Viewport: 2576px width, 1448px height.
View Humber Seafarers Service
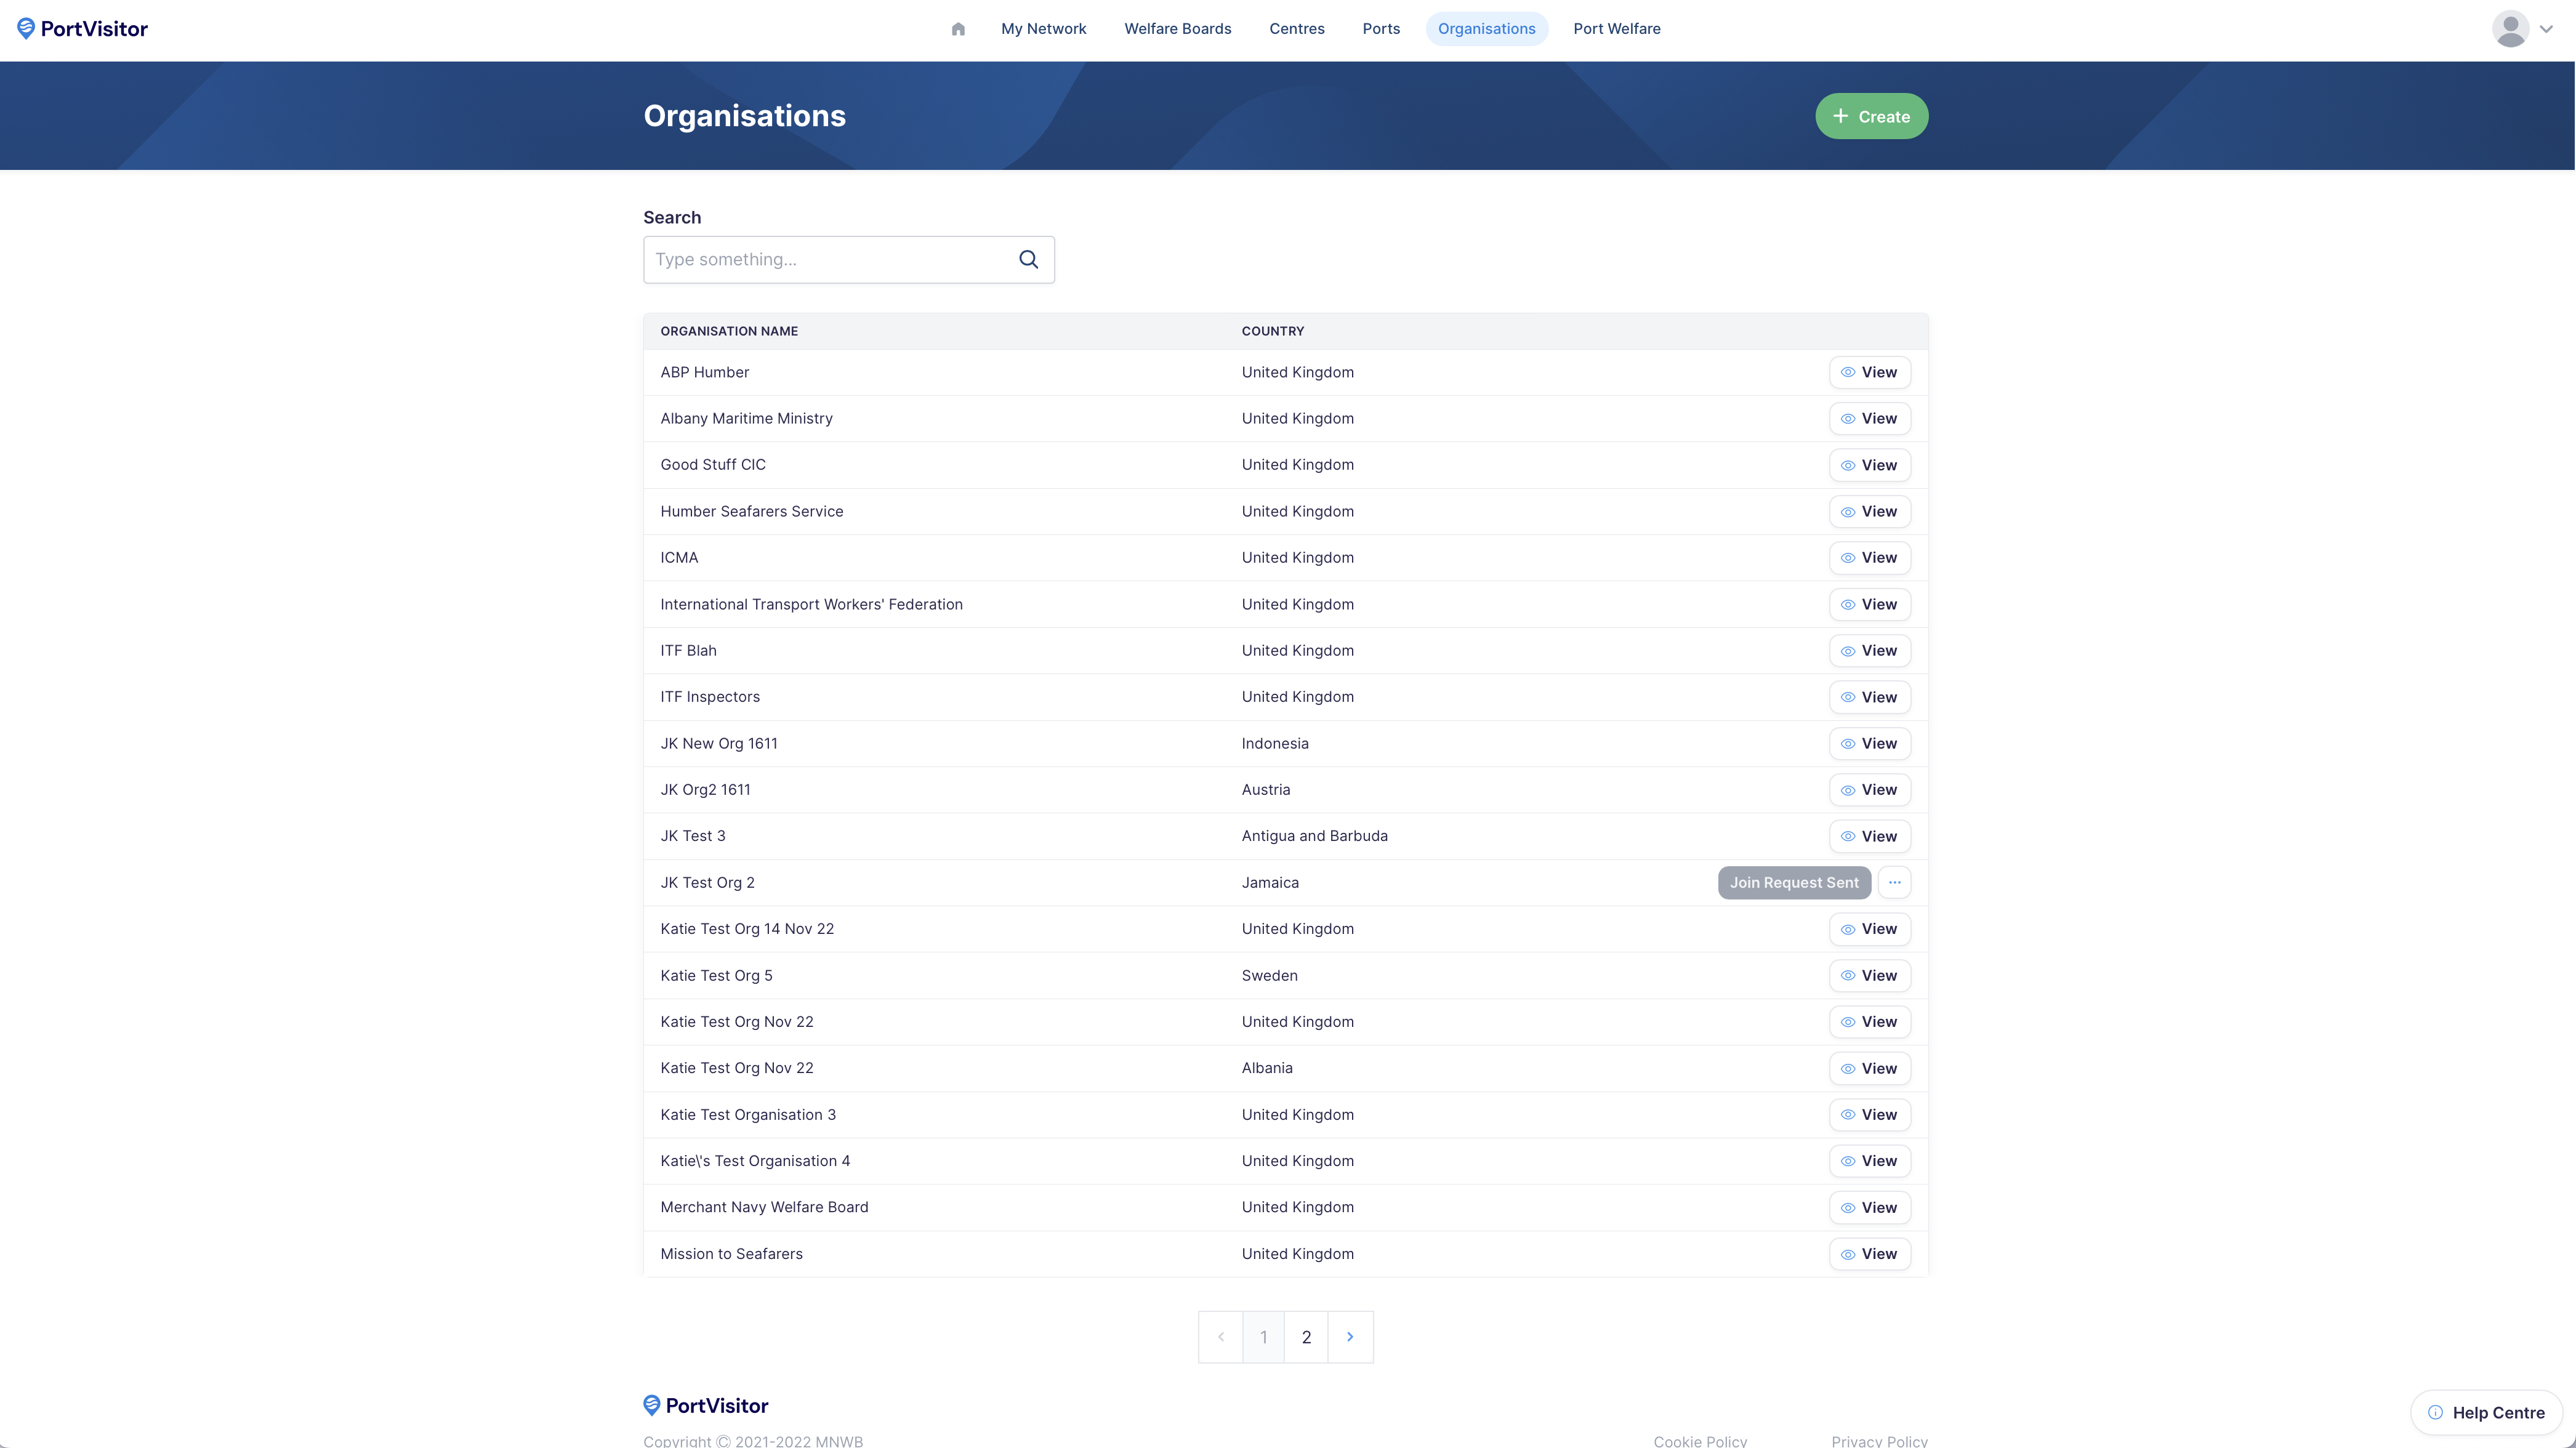click(1869, 512)
